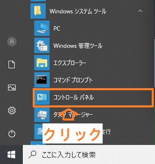Open the user account avatar
This screenshot has height=164, width=155.
tap(12, 41)
